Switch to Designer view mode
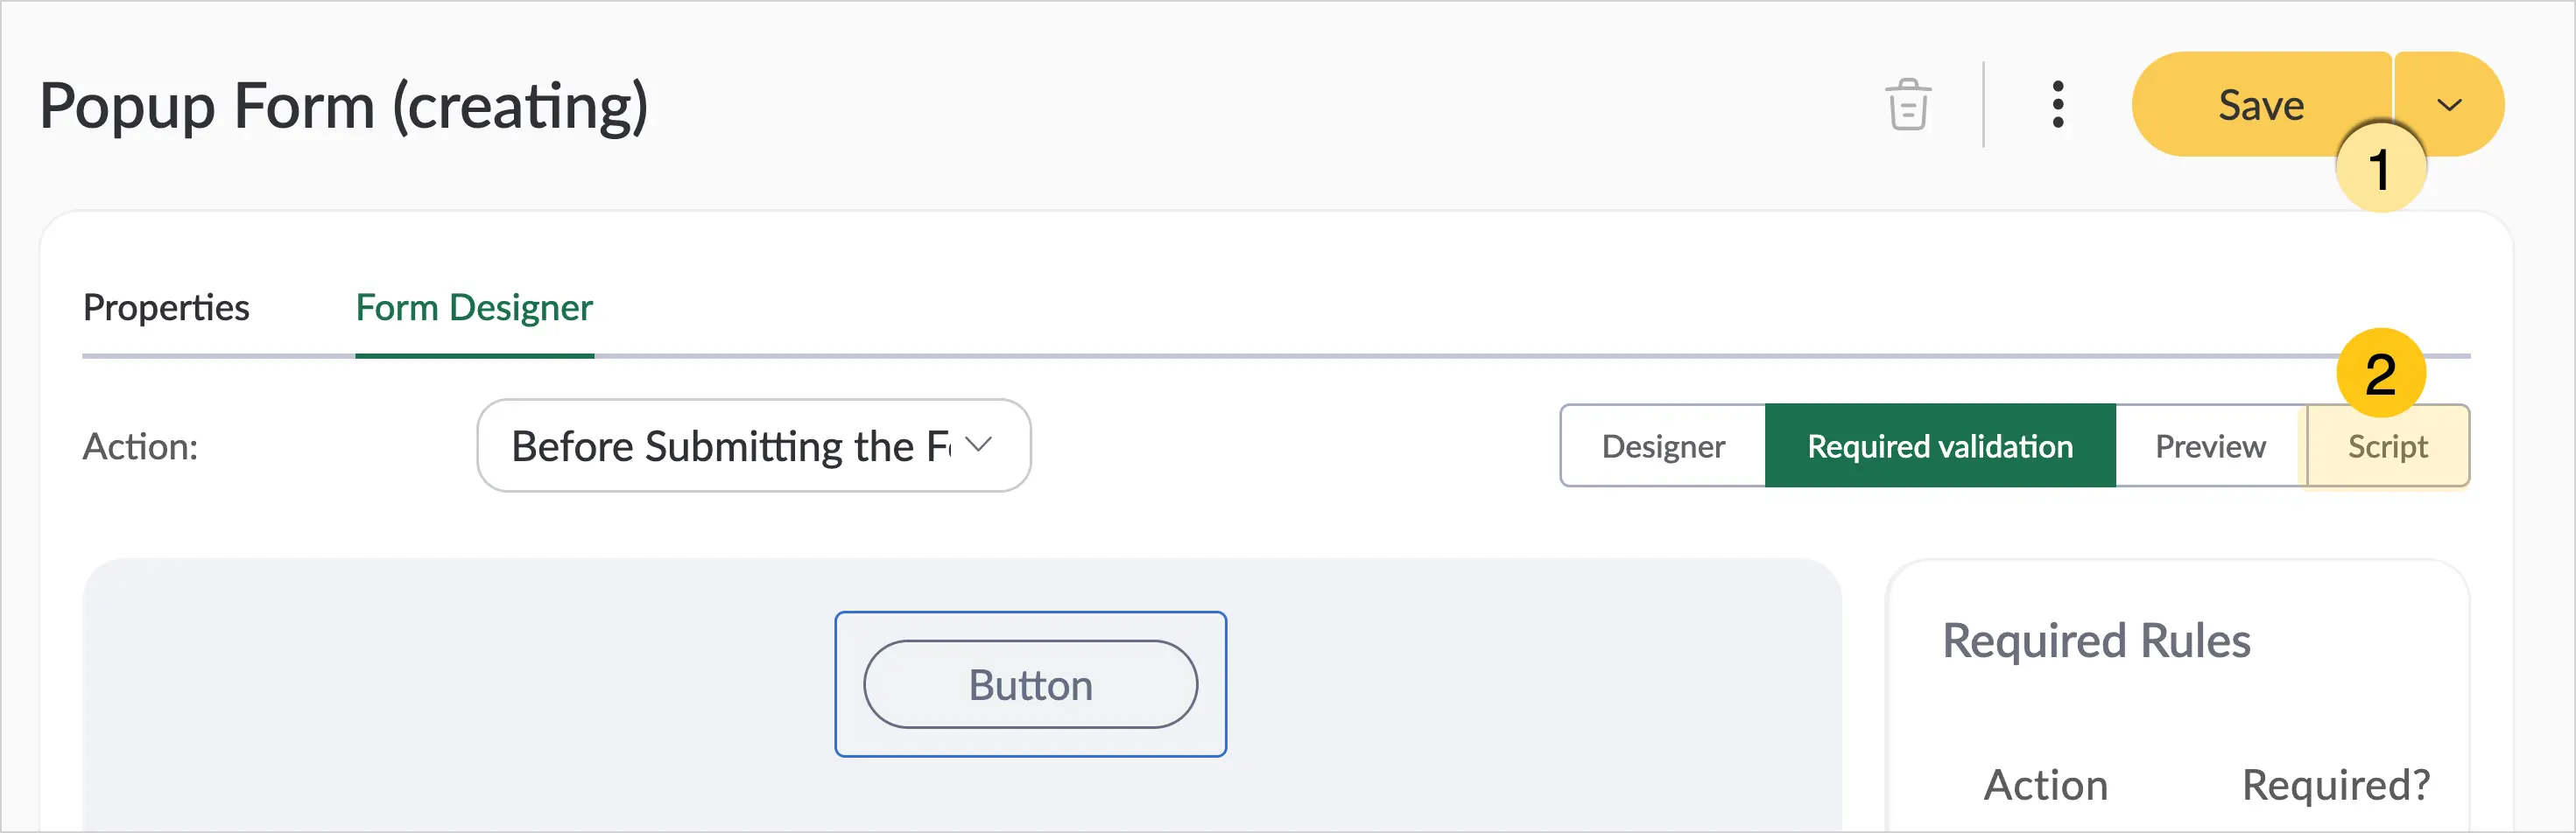 click(1663, 445)
